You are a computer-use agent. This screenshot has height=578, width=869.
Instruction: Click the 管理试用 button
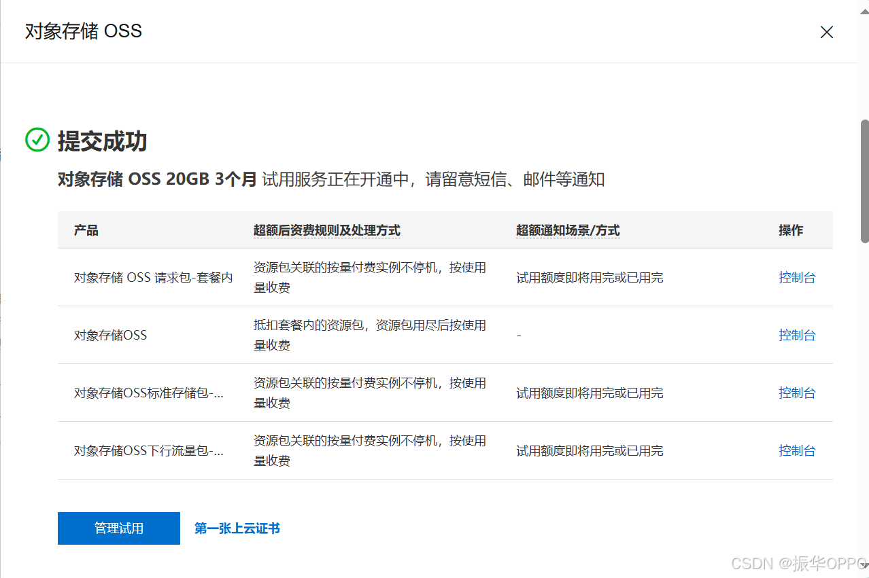(119, 528)
